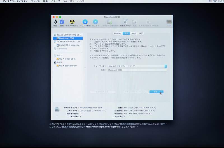This screenshot has width=224, height=148.
Task: Click the input source flag icon in menu bar
Action: tap(210, 1)
